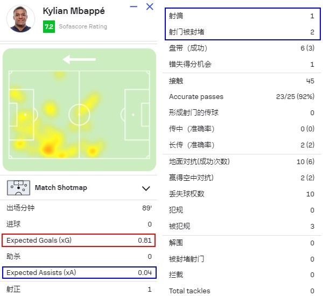The image size is (323, 296).
Task: Click the 出场分钟 minutes played row
Action: pyautogui.click(x=79, y=208)
